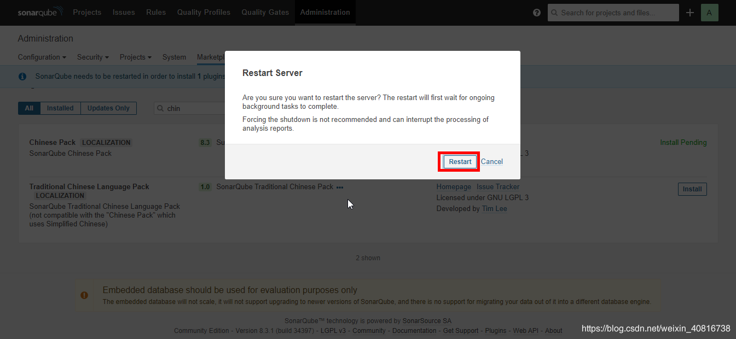Select the Administration navigation tab
The height and width of the screenshot is (339, 736).
[325, 12]
